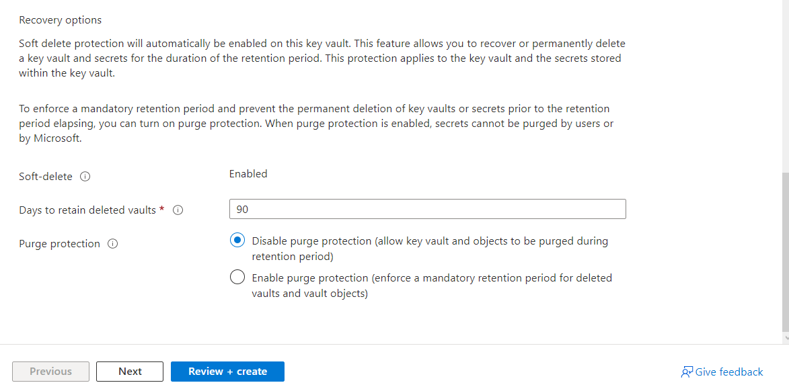Click the Recovery options section heading
Image resolution: width=789 pixels, height=387 pixels.
tap(60, 20)
